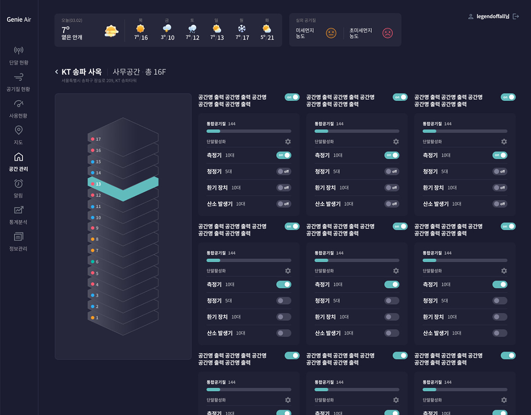Open the 정보관리 sidebar icon
The height and width of the screenshot is (415, 531).
(x=18, y=237)
